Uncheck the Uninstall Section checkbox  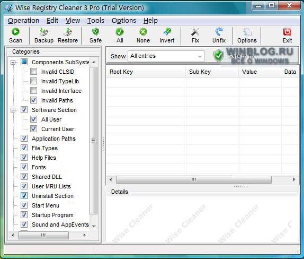24,196
